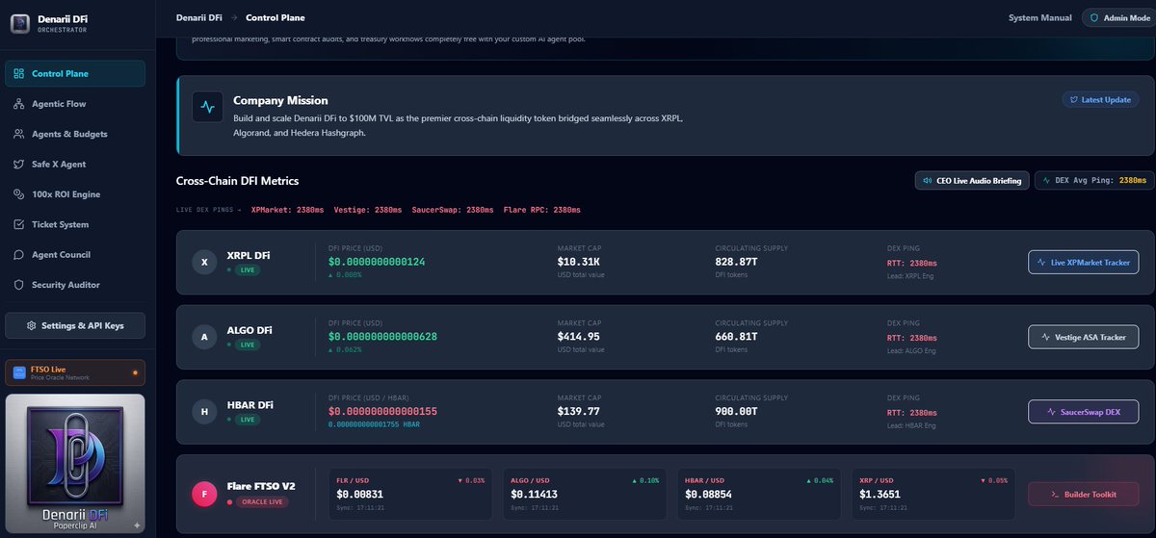Image resolution: width=1156 pixels, height=538 pixels.
Task: Open Settings & API Keys
Action: pyautogui.click(x=75, y=325)
